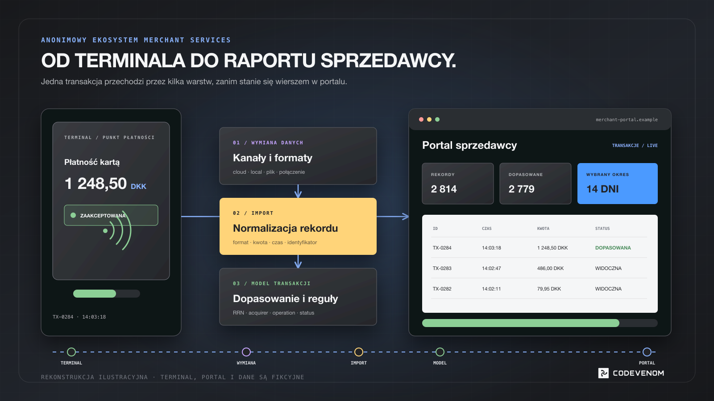Click the DOPASOWANE 2 779 stat card
This screenshot has height=401, width=714.
coord(535,184)
